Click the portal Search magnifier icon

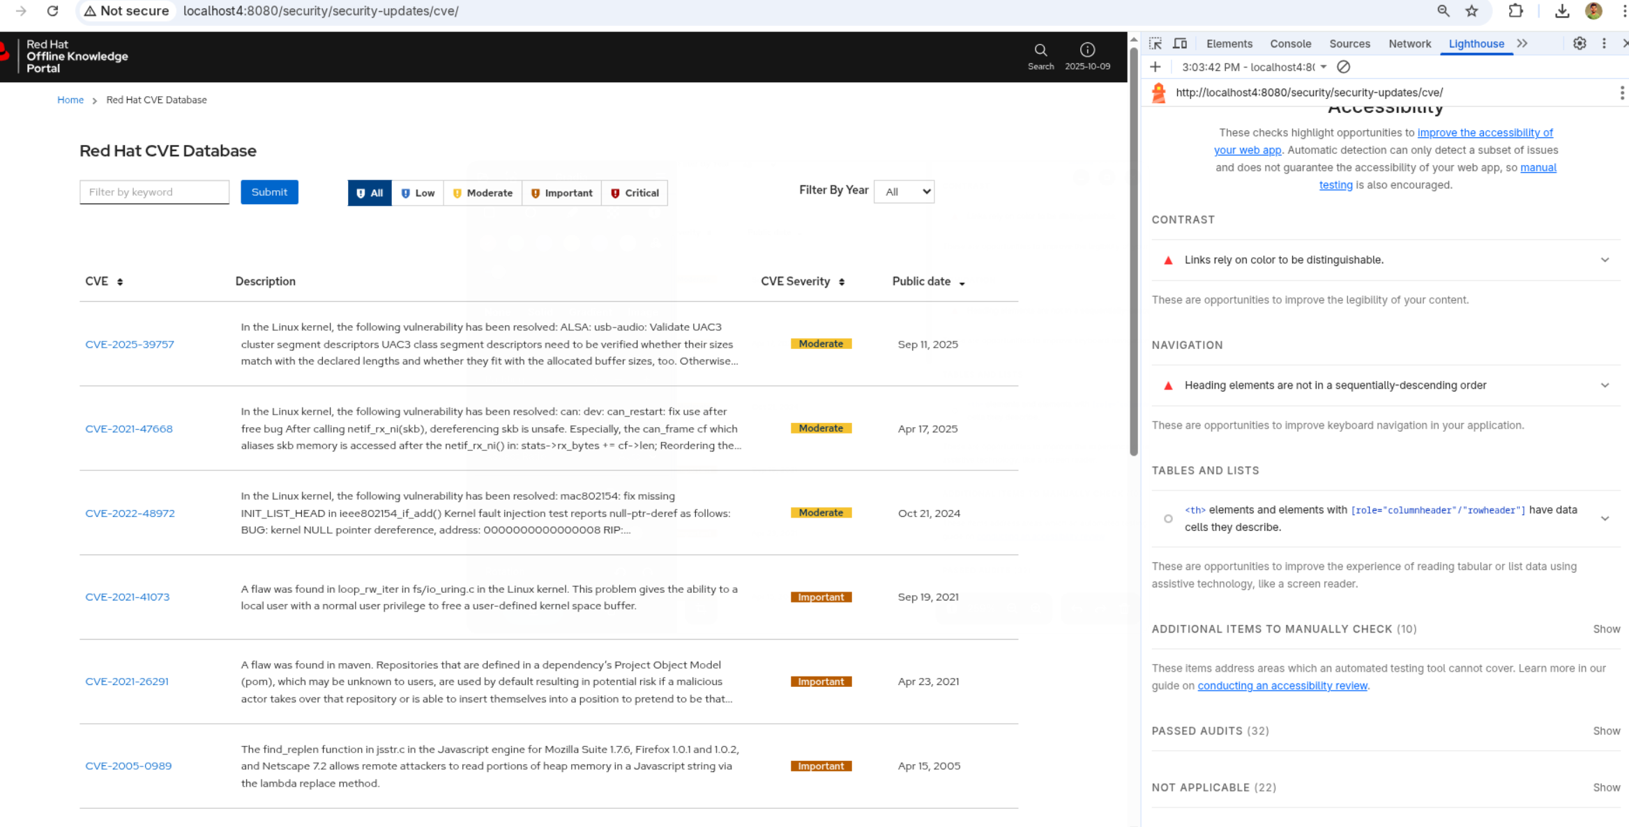1040,50
